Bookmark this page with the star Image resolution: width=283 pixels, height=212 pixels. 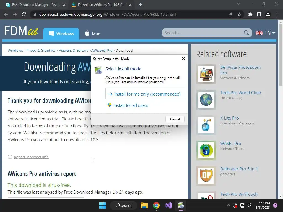239,14
